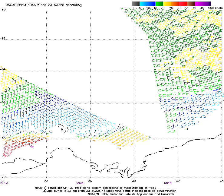Image resolution: width=224 pixels, height=196 pixels.
Task: Click the '33' longitude axis label
Action: point(46,181)
